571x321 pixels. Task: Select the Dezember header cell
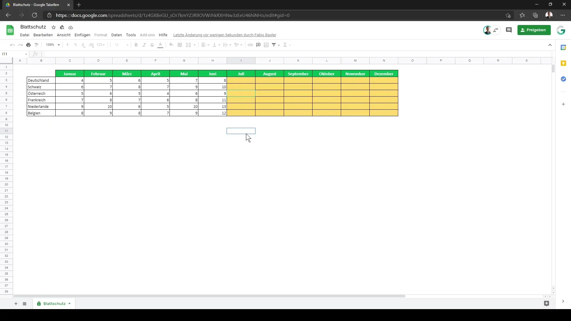[384, 74]
